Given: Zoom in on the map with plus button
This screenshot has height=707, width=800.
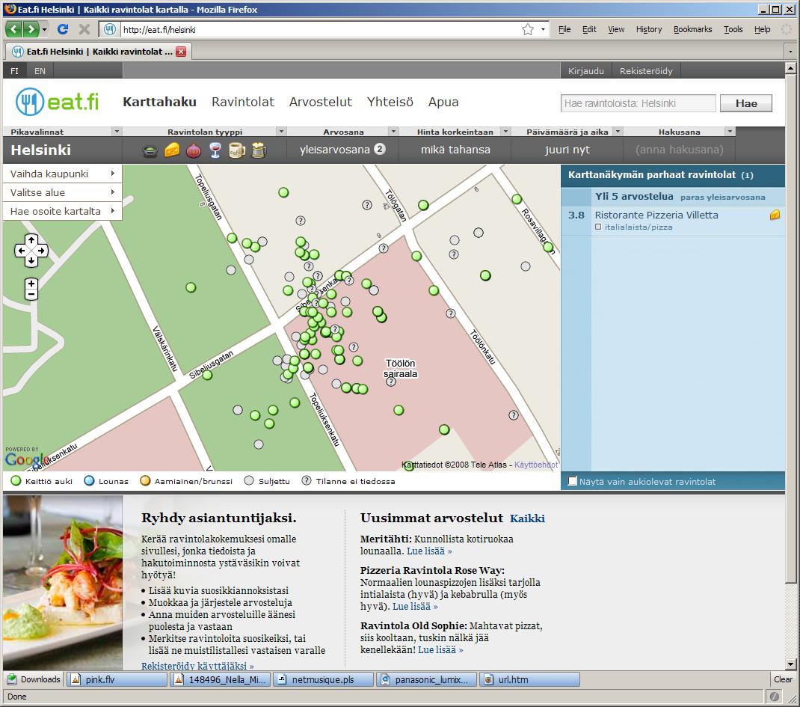Looking at the screenshot, I should coord(31,284).
